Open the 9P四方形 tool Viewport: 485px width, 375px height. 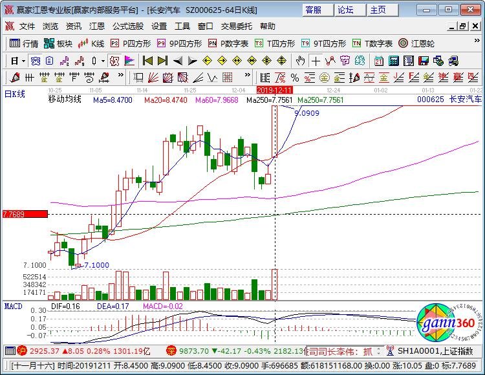180,43
